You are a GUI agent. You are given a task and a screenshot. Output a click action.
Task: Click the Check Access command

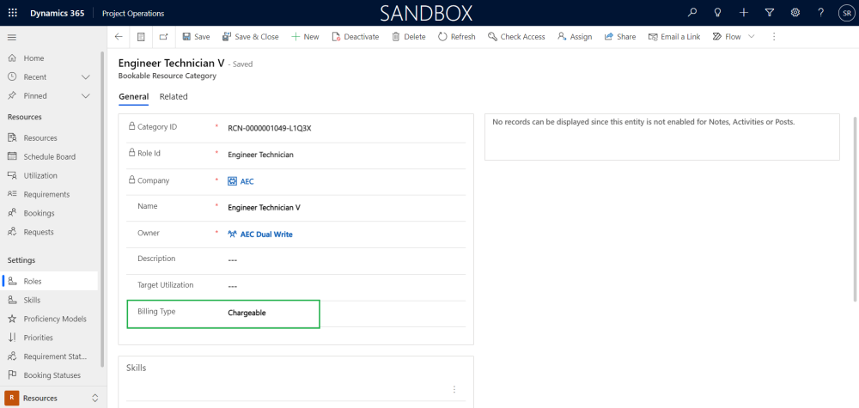tap(516, 37)
